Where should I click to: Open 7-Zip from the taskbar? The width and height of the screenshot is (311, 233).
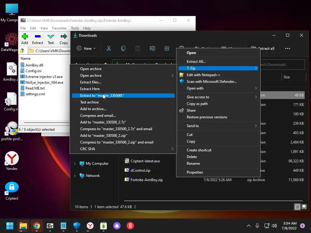click(50, 226)
